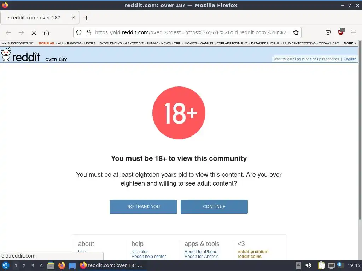Open the MildlyInteresting subreddit link

tap(299, 43)
